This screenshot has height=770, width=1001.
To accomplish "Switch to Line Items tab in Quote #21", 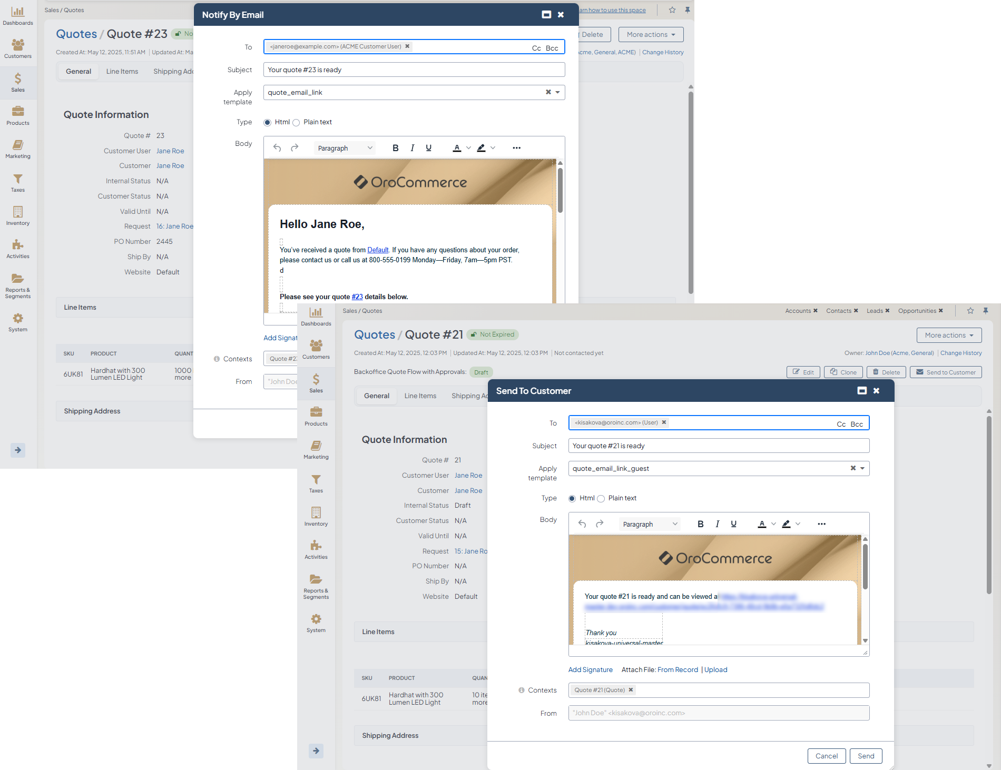I will tap(420, 396).
